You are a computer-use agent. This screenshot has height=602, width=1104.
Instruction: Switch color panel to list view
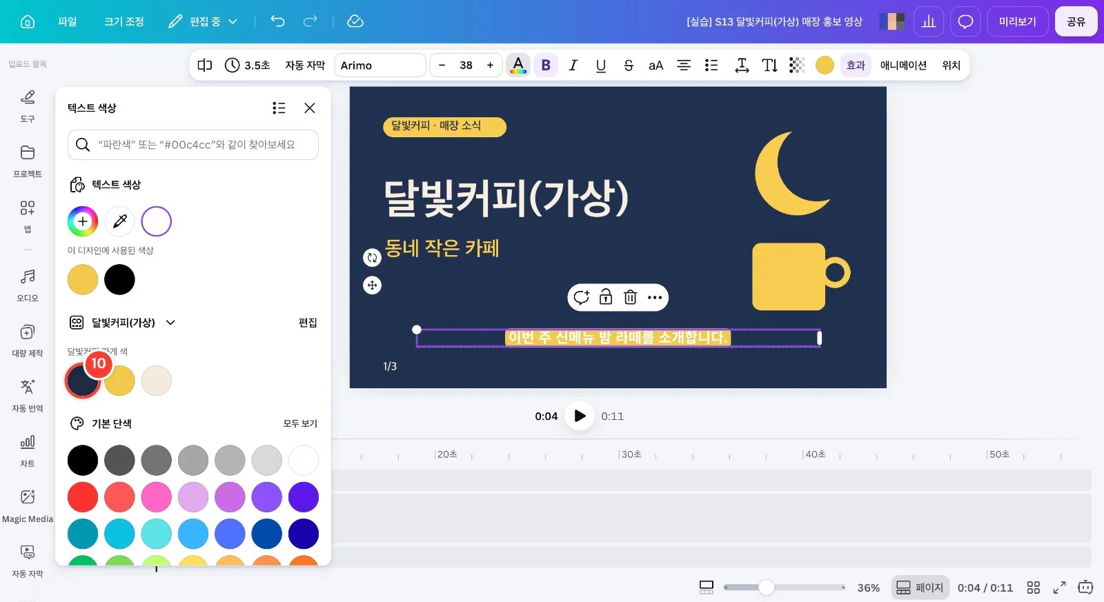tap(279, 108)
